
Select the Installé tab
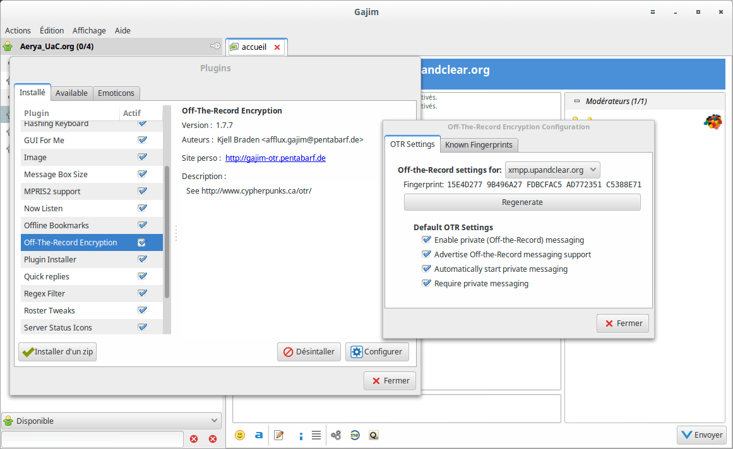32,93
